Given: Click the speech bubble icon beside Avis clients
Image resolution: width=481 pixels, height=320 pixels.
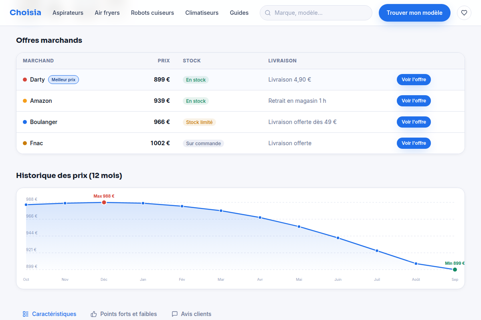Looking at the screenshot, I should [175, 314].
